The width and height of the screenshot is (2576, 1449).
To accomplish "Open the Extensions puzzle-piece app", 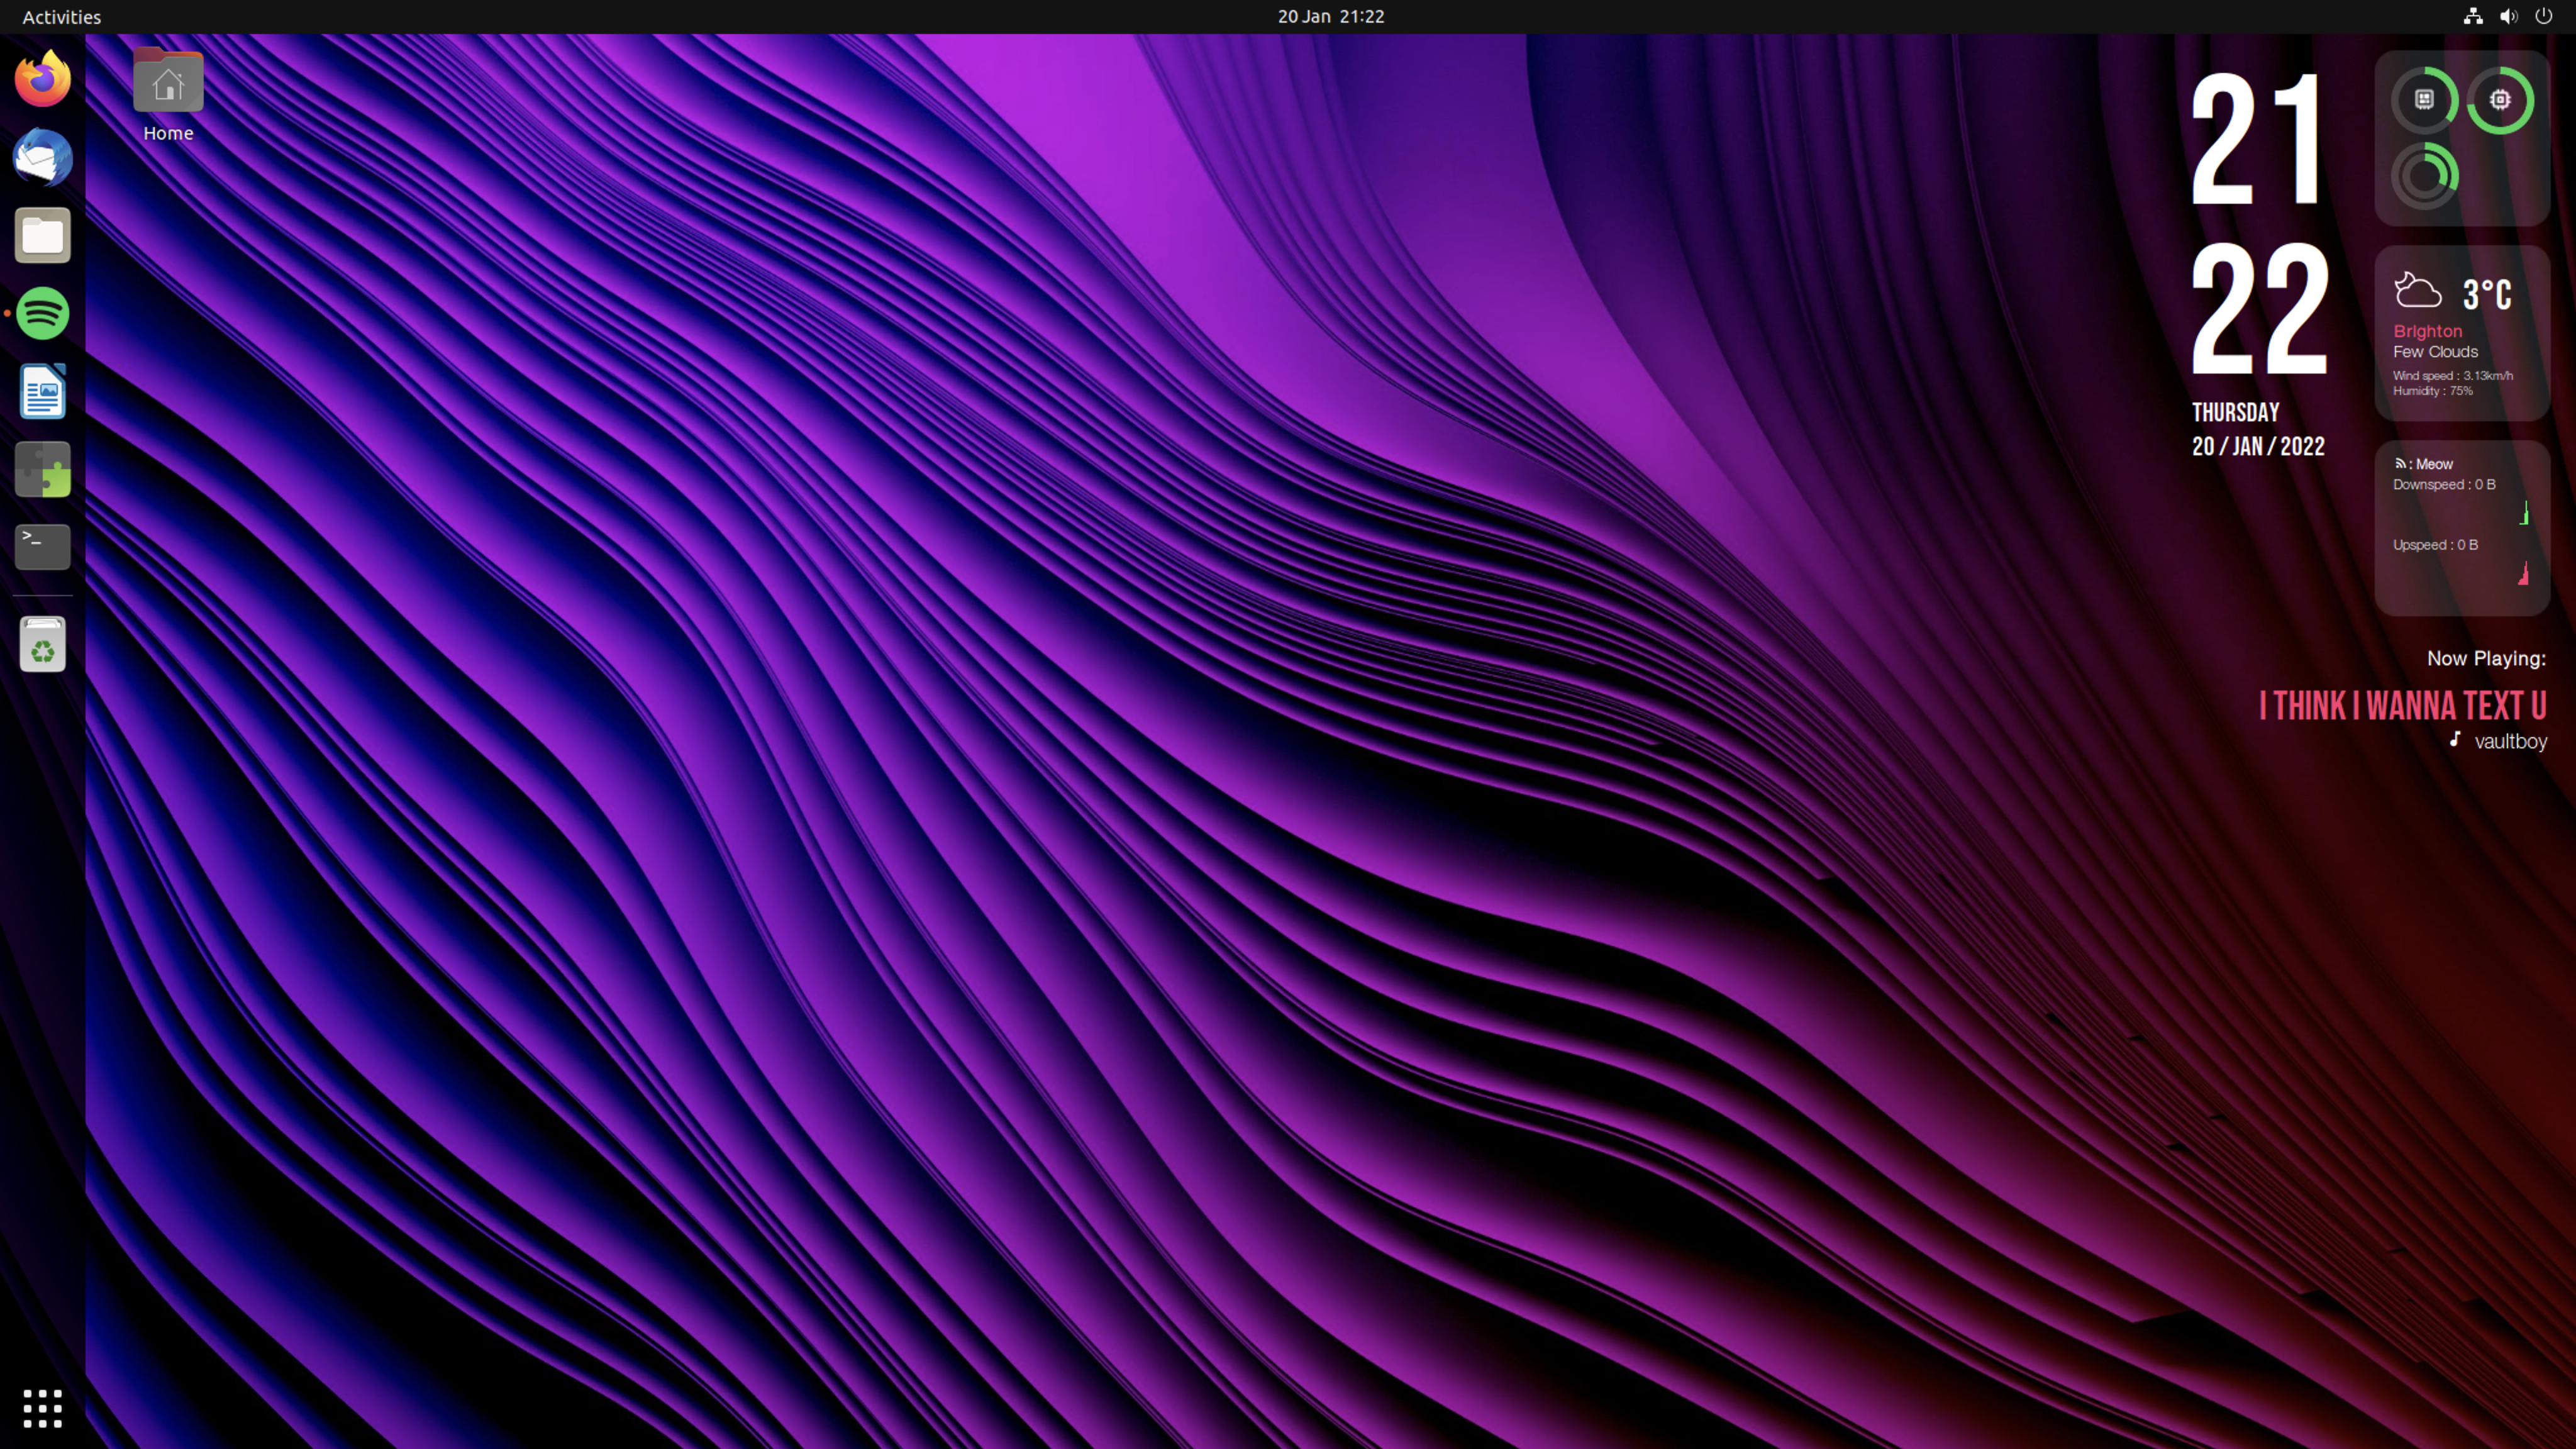I will (x=43, y=469).
